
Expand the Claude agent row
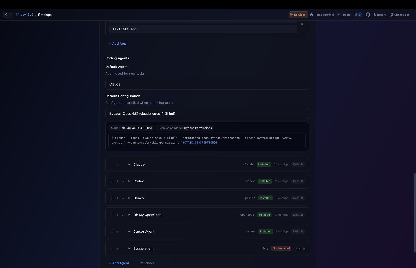129,164
